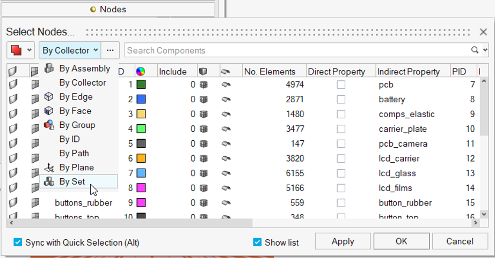
Task: Click the mesh style column header icon
Action: [x=203, y=72]
